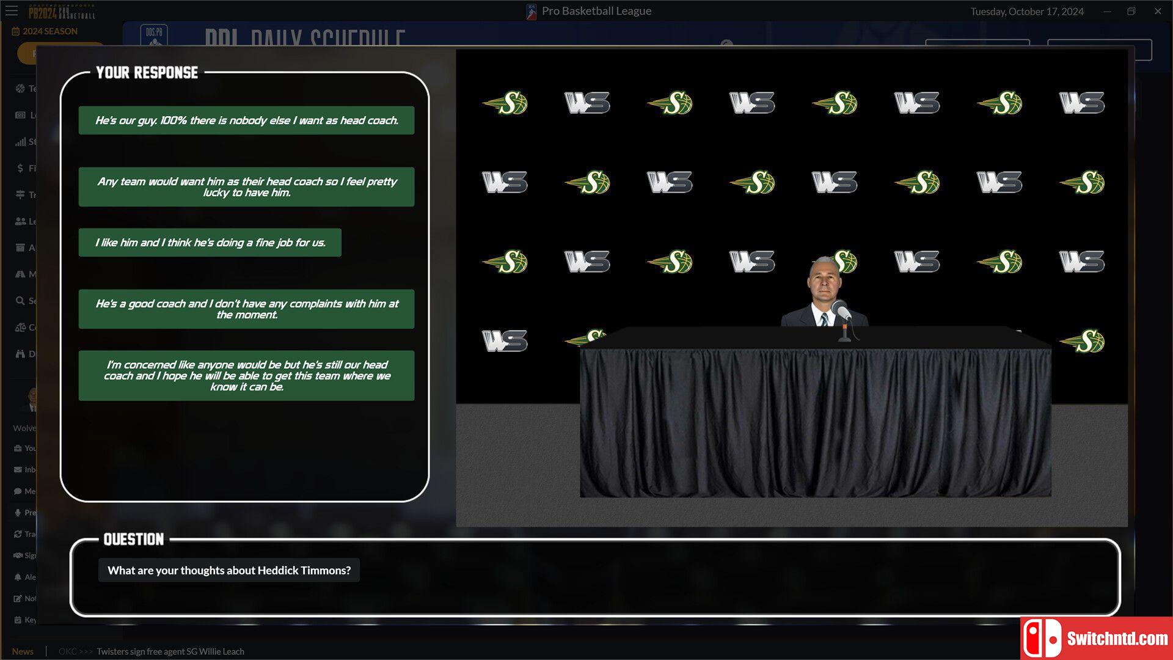The width and height of the screenshot is (1173, 660).
Task: Click the News label in the ticker
Action: point(23,651)
